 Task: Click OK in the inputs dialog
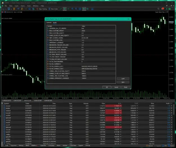point(107,87)
